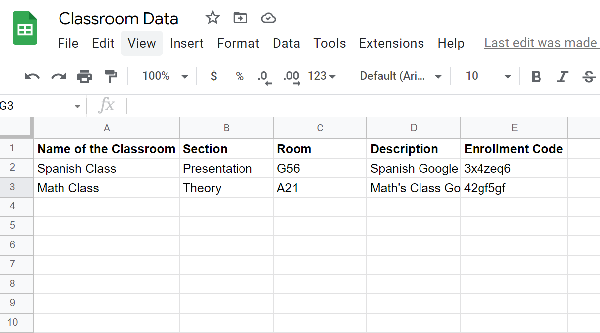Apply currency format with dollar icon

point(213,76)
